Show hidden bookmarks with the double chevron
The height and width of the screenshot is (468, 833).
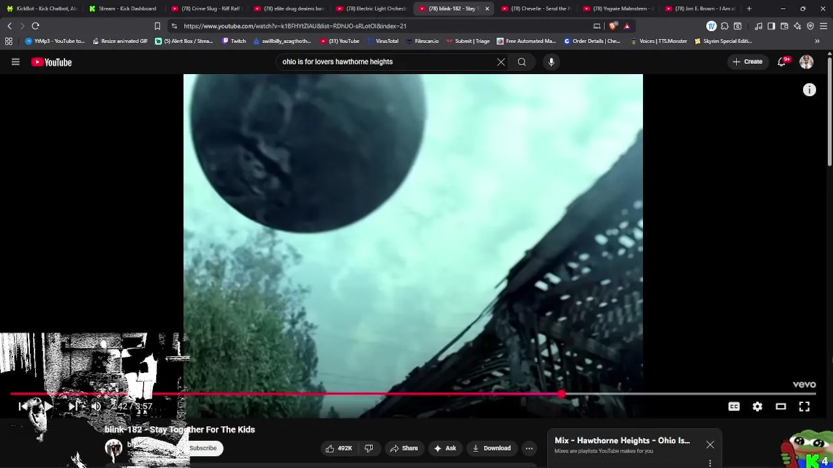817,41
